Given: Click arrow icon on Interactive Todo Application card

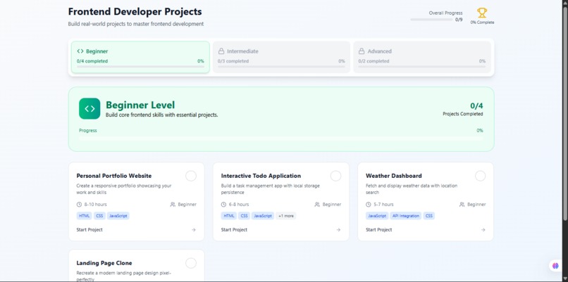Looking at the screenshot, I should (338, 230).
